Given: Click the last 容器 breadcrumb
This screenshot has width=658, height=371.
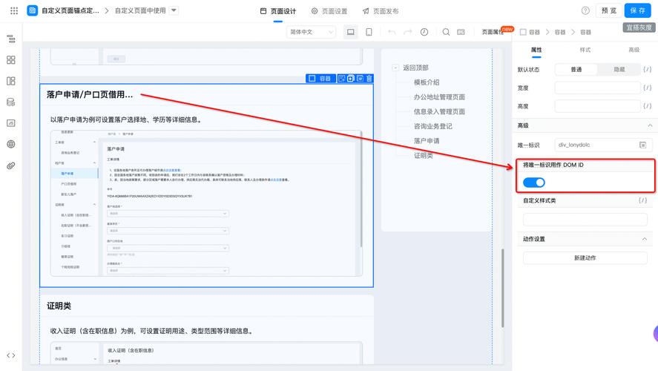Looking at the screenshot, I should point(585,32).
